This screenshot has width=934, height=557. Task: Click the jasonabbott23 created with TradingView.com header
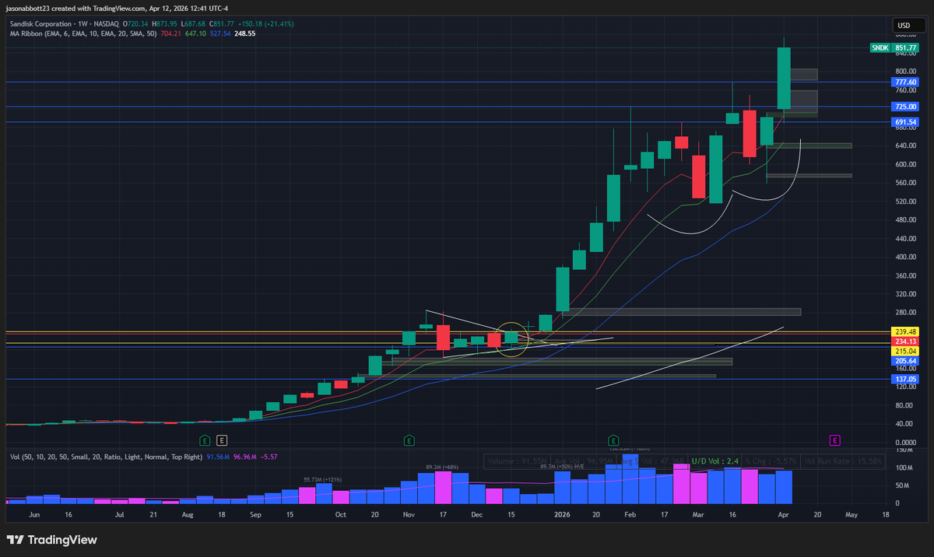[x=118, y=8]
